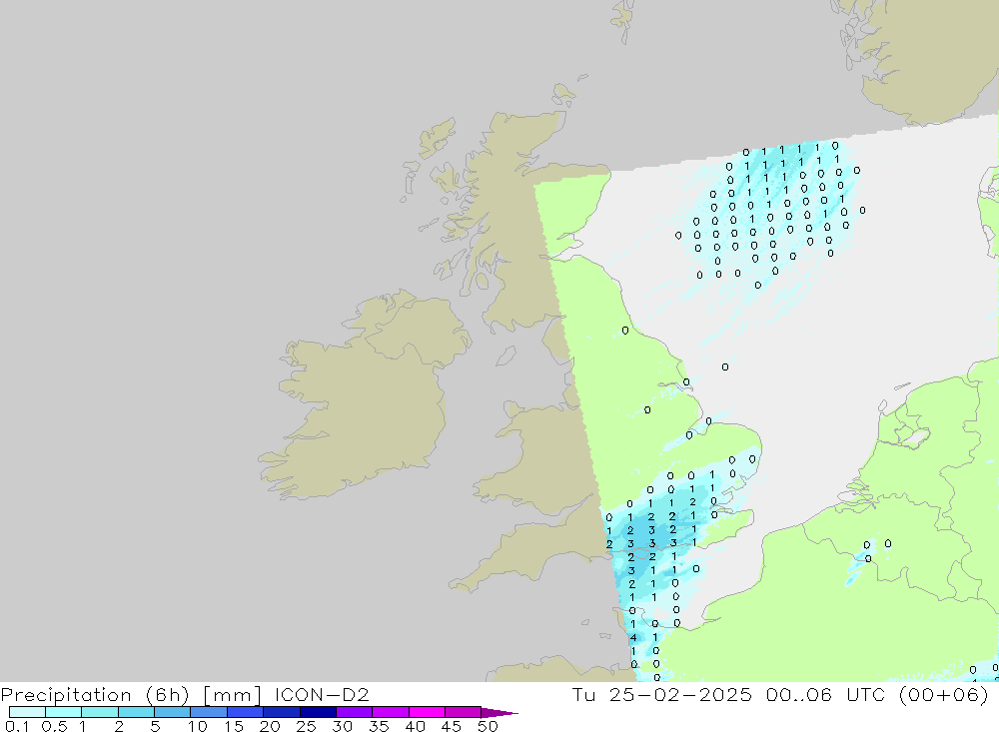Click the 35–40 mm violet swatch
This screenshot has height=732, width=999.
(x=391, y=712)
